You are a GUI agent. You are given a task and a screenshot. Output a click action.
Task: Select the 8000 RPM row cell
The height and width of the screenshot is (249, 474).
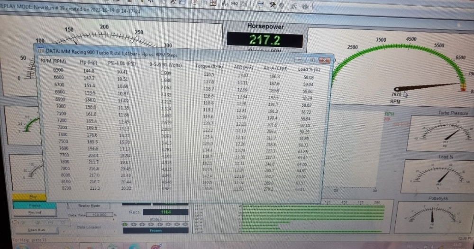[65, 175]
